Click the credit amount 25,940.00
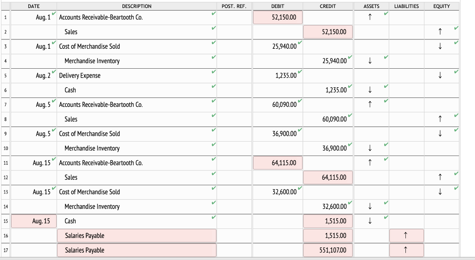This screenshot has height=260, width=475. coord(334,61)
